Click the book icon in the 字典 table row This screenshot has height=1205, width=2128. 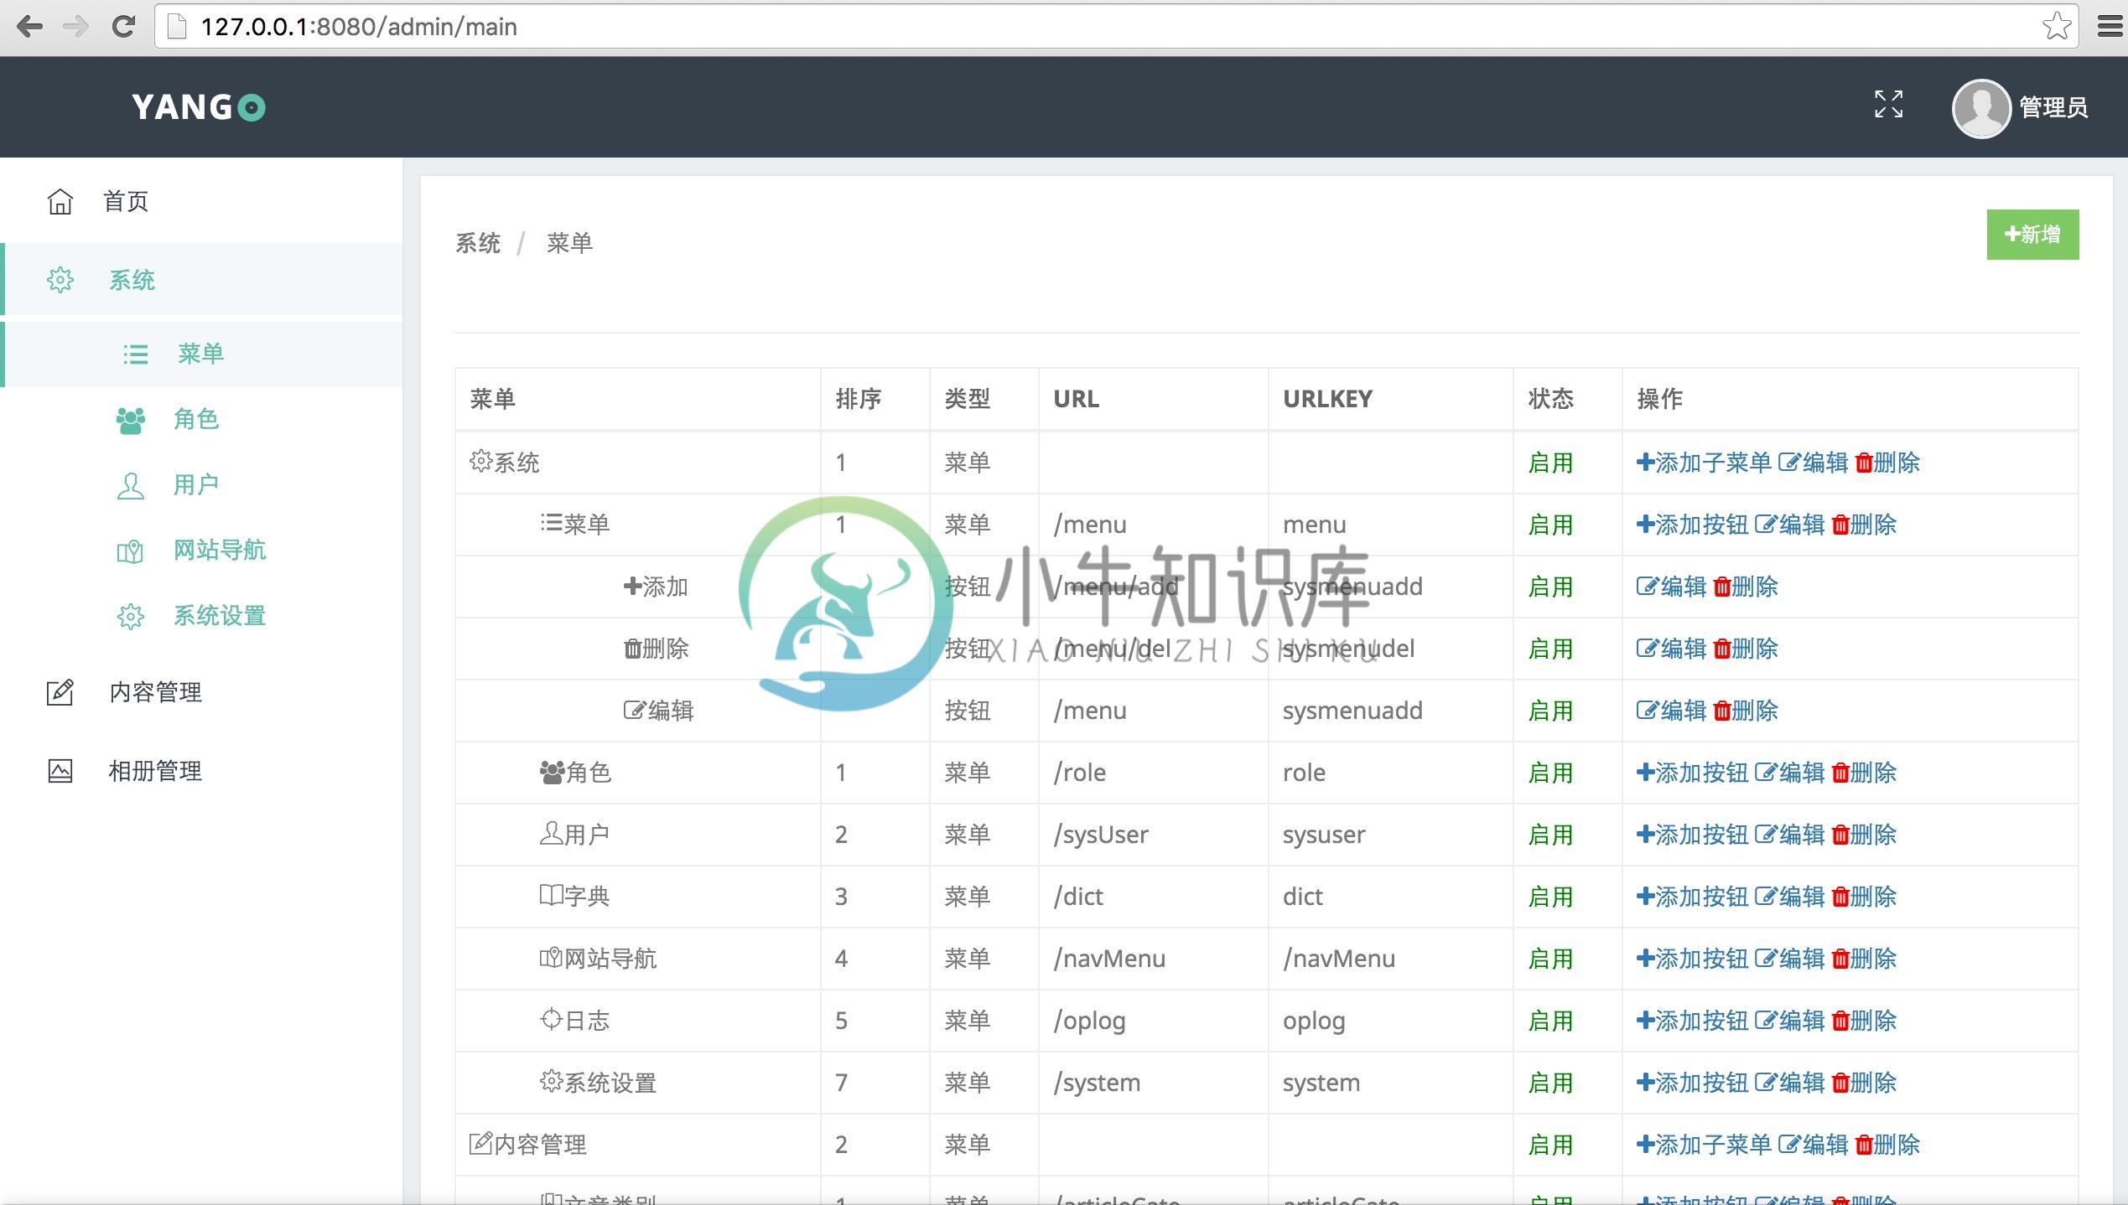point(551,895)
